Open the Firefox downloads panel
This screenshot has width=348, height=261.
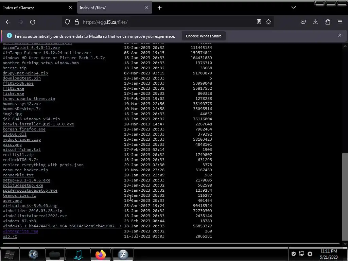click(315, 22)
